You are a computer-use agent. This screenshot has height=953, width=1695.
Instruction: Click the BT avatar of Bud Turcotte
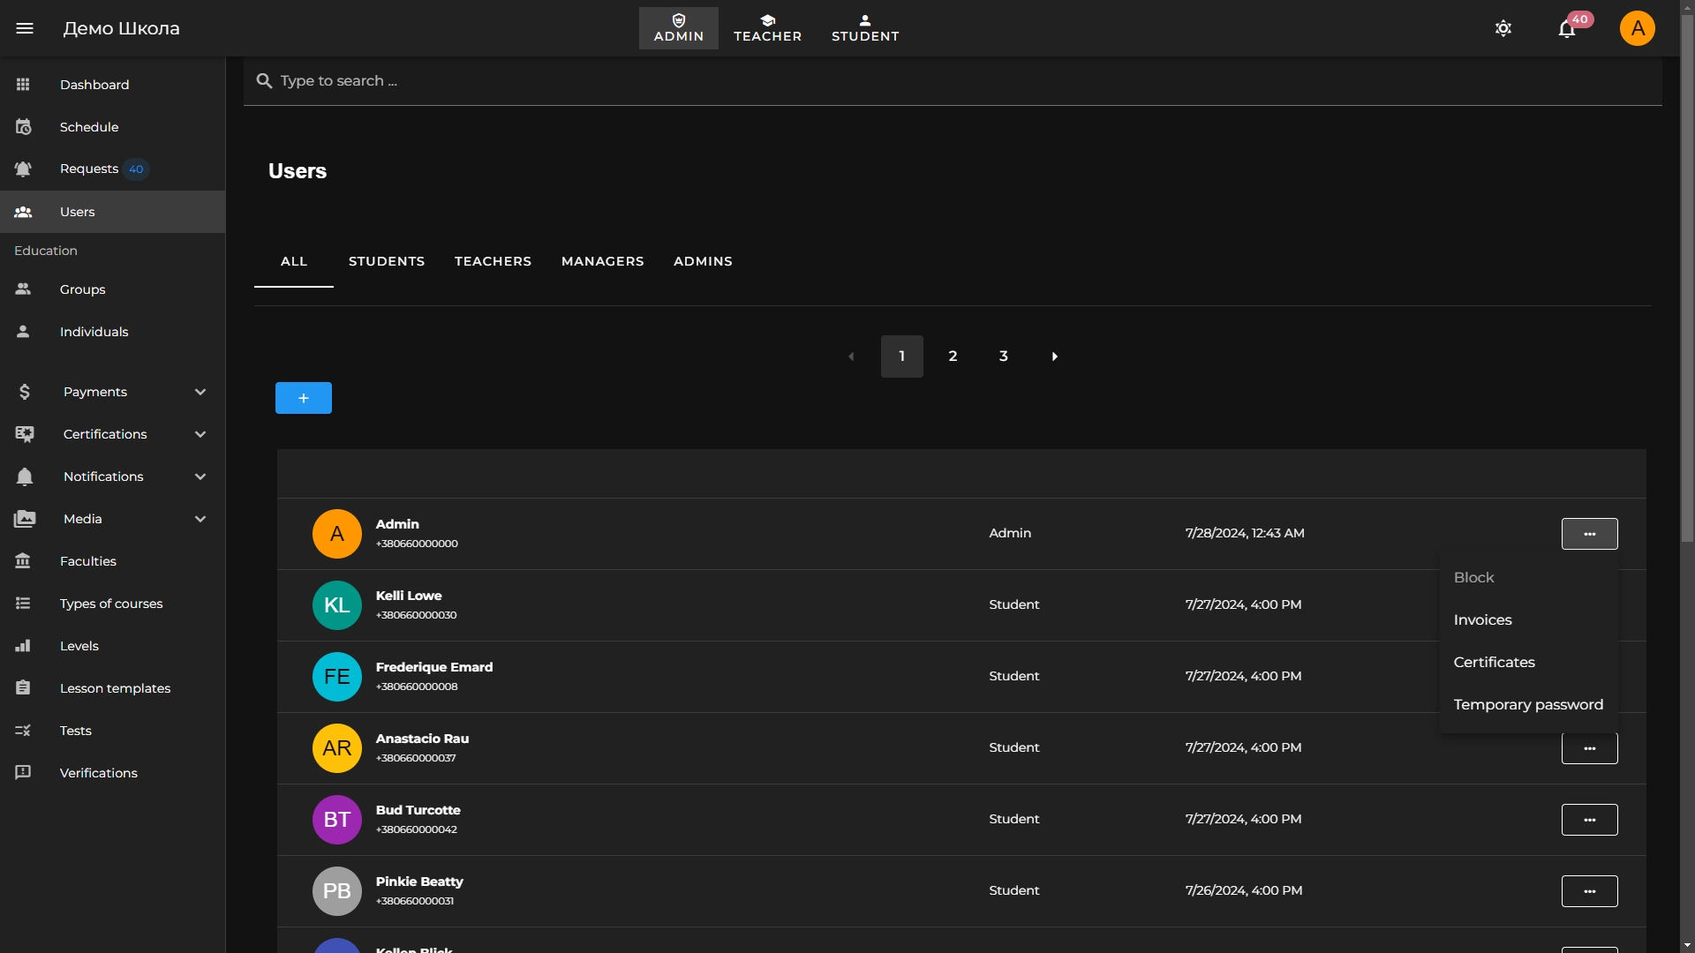coord(337,820)
